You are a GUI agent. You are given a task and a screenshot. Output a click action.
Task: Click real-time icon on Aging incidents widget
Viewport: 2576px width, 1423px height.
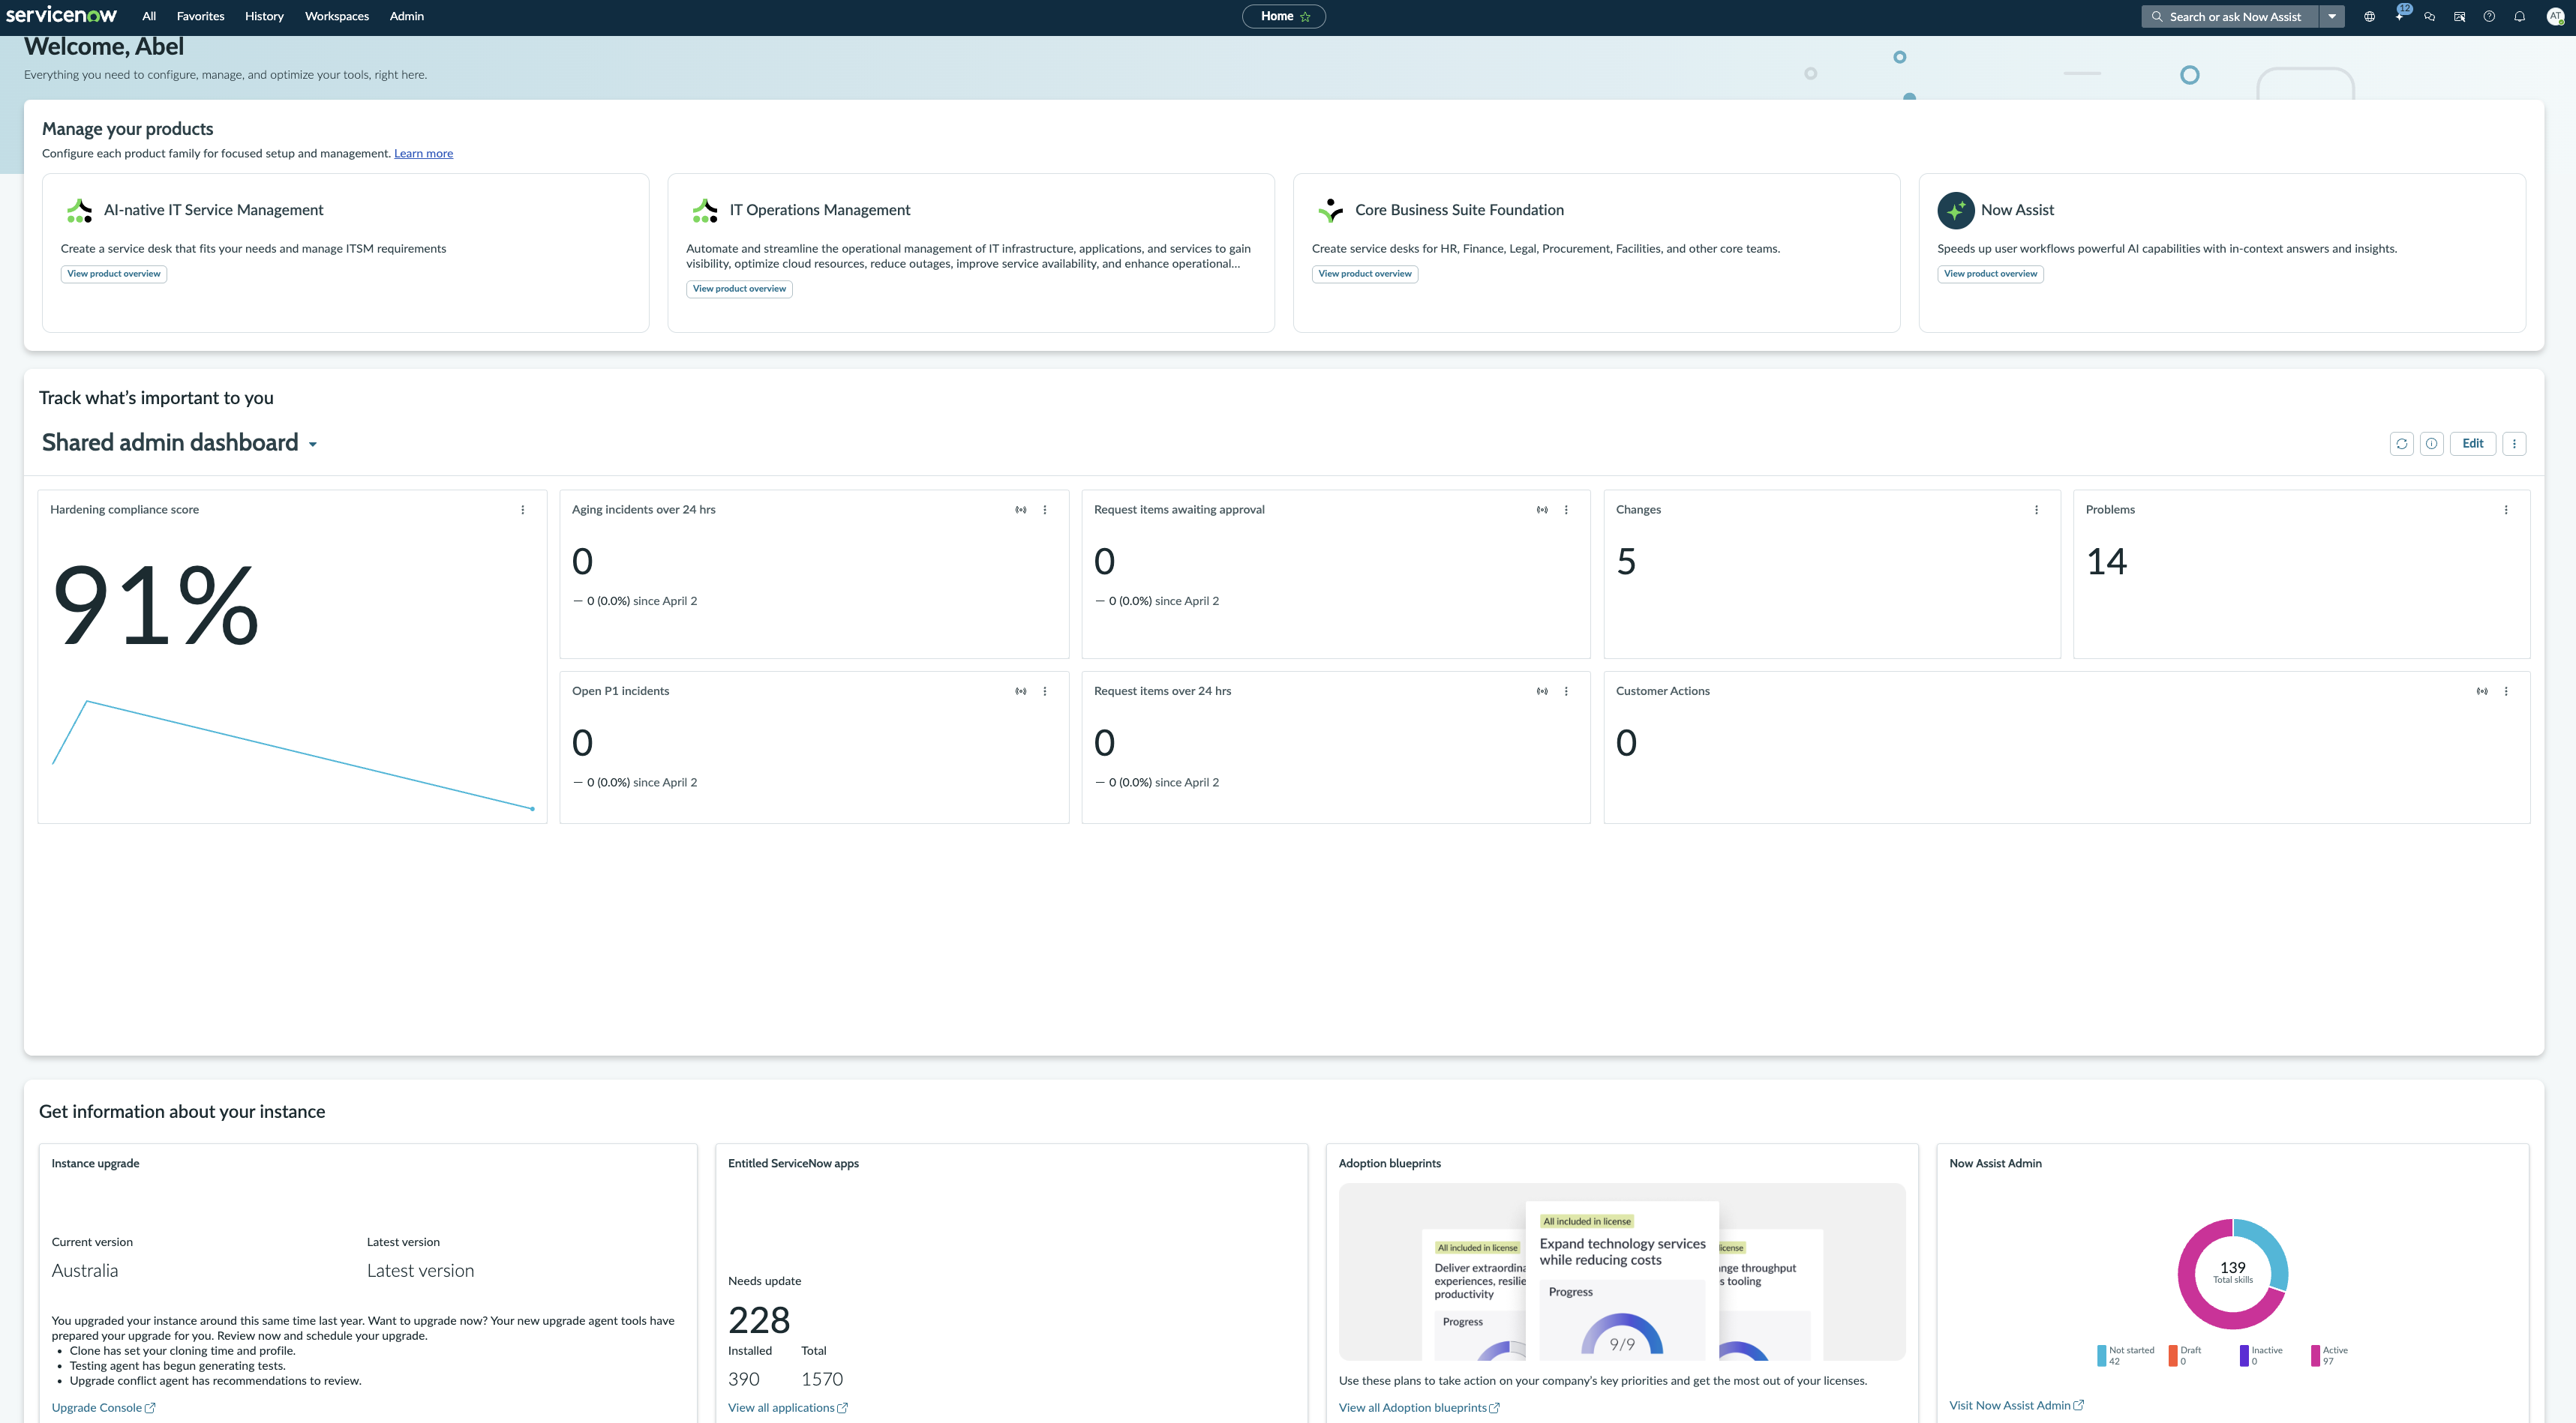1020,510
